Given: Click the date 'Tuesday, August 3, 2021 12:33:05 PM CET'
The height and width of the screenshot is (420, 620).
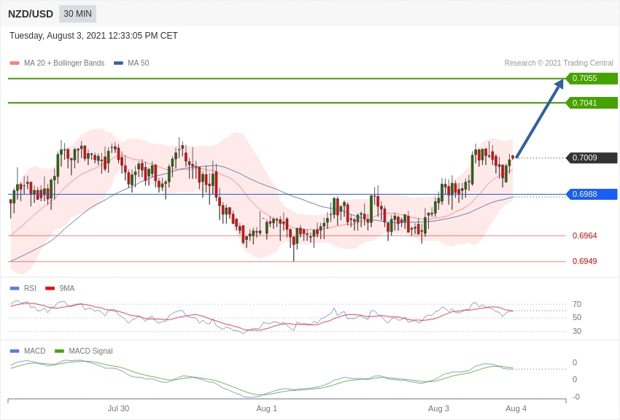Looking at the screenshot, I should point(93,36).
